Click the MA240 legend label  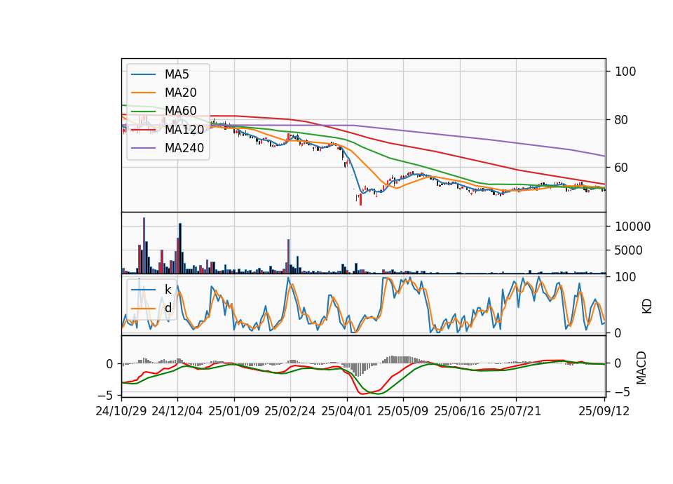(184, 148)
